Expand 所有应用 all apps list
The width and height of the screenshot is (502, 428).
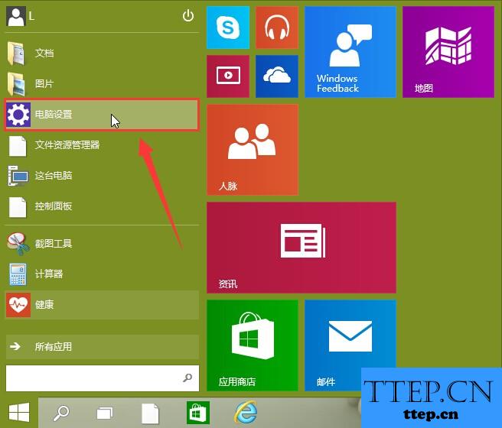102,347
